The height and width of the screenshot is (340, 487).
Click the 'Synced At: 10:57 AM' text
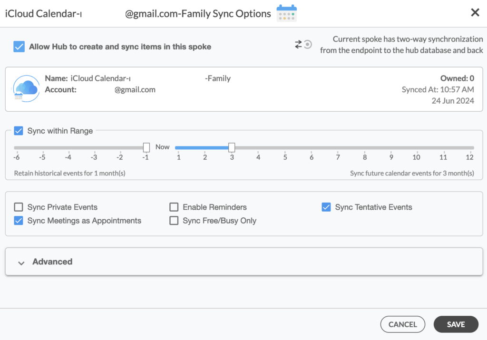click(x=438, y=89)
